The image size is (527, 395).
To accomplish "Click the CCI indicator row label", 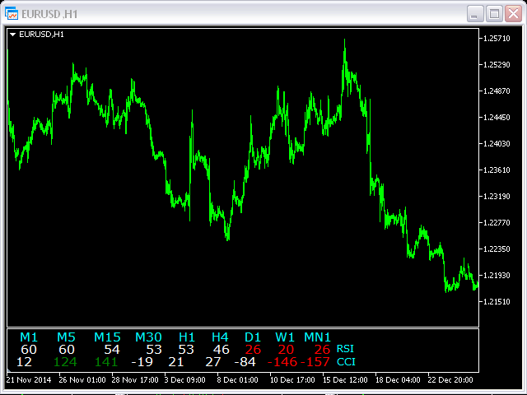I will click(346, 361).
